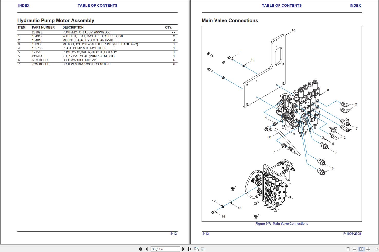Click callout number 8 in the diagram
The height and width of the screenshot is (252, 379).
328,90
